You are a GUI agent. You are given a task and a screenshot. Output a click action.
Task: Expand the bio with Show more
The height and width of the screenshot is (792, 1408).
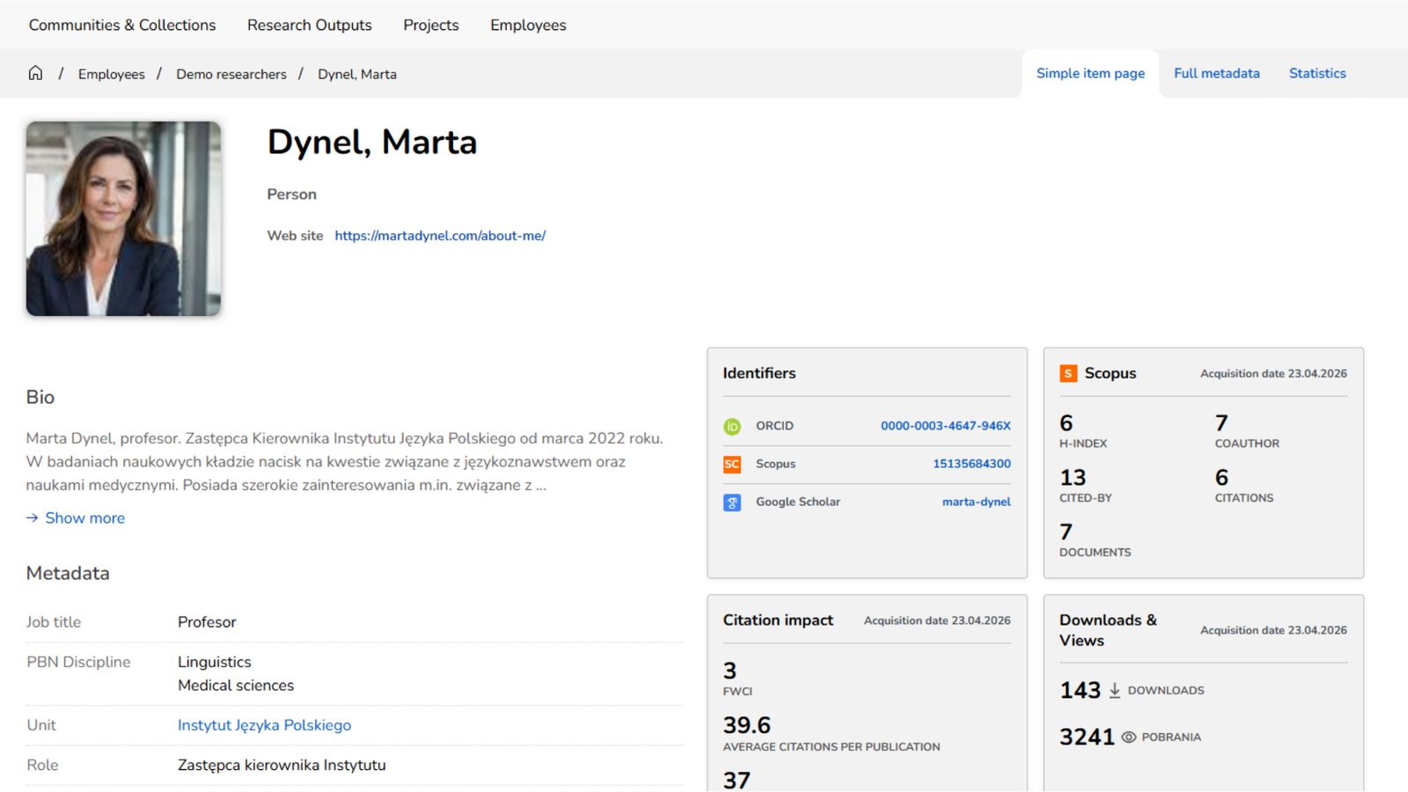(x=85, y=518)
